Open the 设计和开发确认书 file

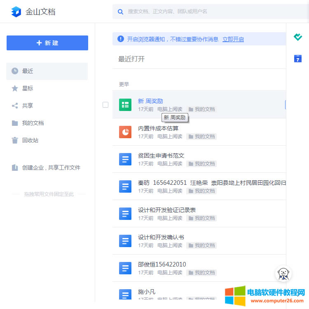pos(161,237)
